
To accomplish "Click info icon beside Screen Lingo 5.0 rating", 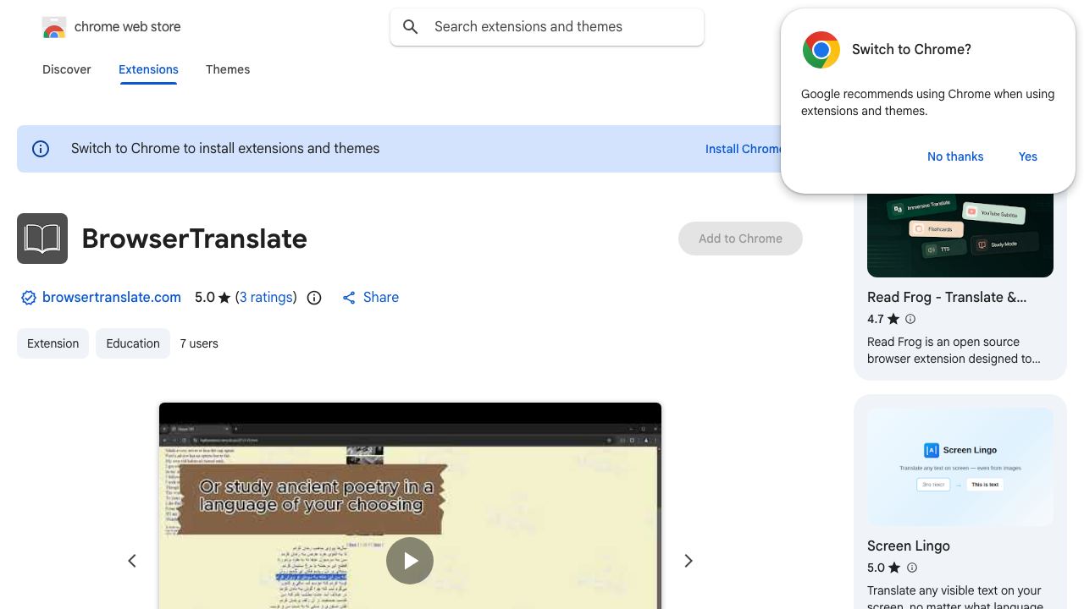I will coord(912,568).
